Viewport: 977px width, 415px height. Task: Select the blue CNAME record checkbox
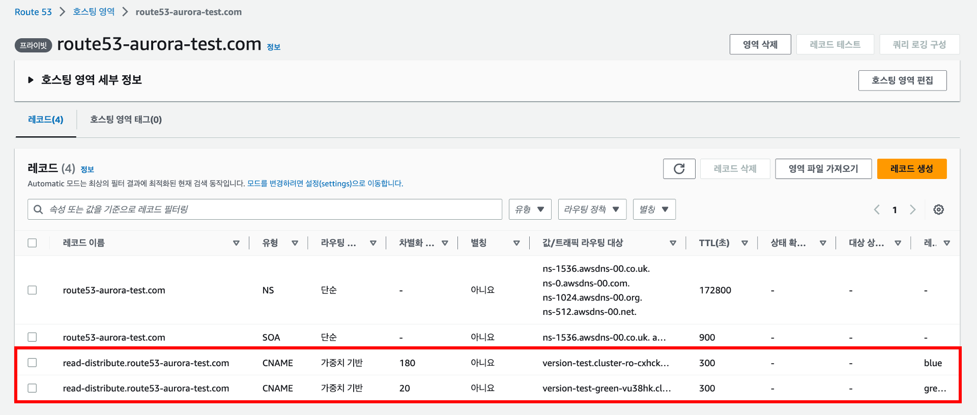[32, 363]
